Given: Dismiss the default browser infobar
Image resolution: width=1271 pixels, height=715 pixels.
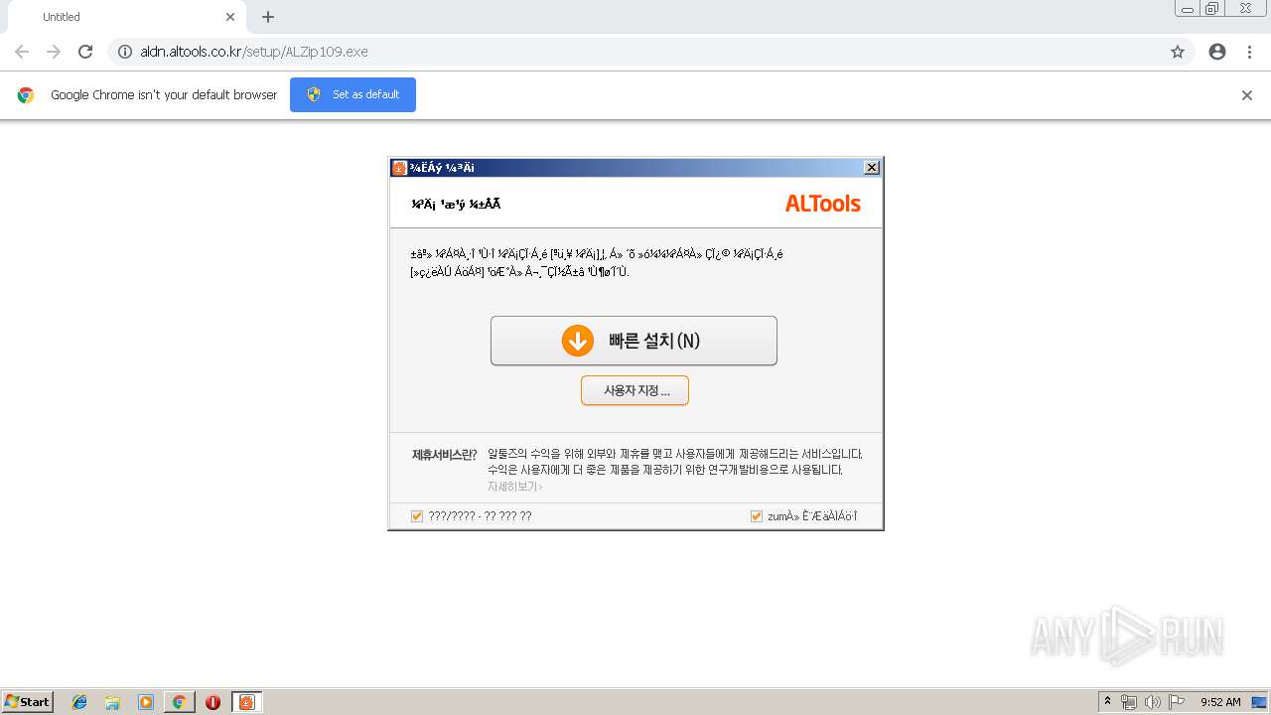Looking at the screenshot, I should (x=1247, y=95).
